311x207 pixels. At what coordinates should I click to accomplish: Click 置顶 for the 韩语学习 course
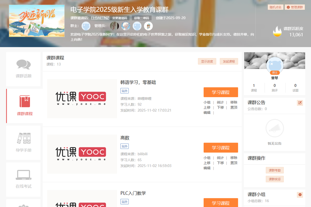pyautogui.click(x=234, y=108)
